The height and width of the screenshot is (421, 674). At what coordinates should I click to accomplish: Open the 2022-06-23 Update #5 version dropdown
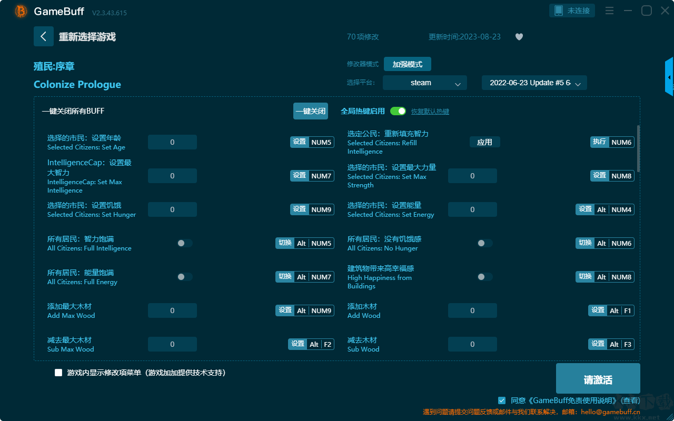pos(534,83)
